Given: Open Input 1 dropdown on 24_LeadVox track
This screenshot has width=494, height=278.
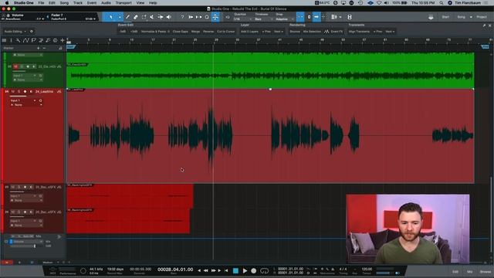Looking at the screenshot, I should pyautogui.click(x=23, y=100).
